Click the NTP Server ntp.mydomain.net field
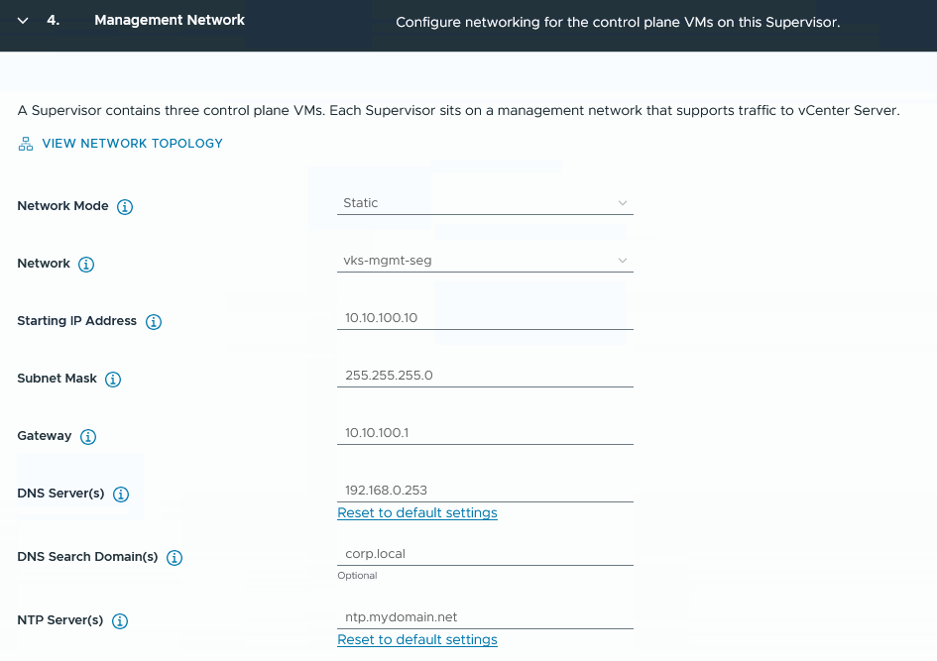 click(x=485, y=616)
